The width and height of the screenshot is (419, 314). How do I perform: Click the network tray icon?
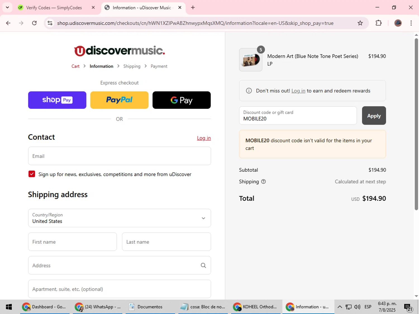[349, 307]
